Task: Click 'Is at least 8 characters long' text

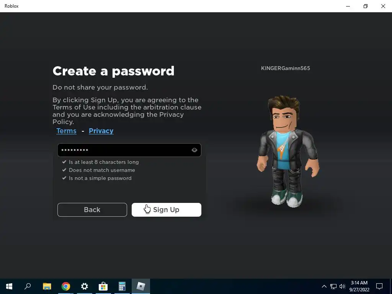Action: (x=104, y=162)
